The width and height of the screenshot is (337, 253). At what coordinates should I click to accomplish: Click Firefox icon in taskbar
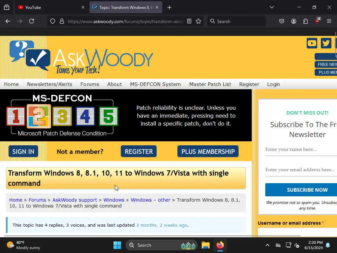point(220,245)
